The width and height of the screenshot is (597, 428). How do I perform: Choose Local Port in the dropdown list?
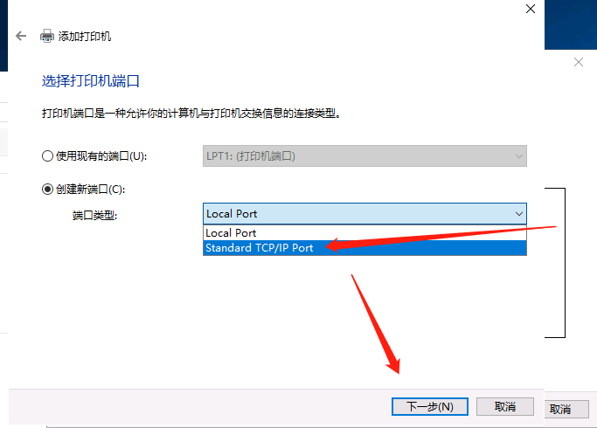pyautogui.click(x=364, y=233)
